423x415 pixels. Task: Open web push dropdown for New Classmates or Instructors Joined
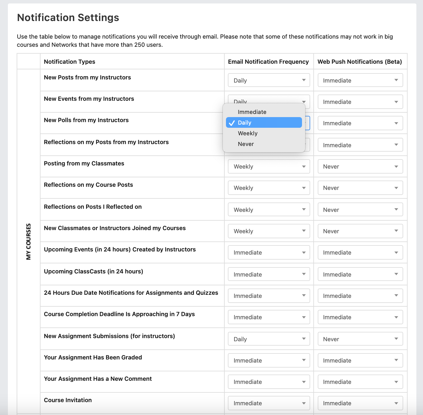pyautogui.click(x=360, y=231)
